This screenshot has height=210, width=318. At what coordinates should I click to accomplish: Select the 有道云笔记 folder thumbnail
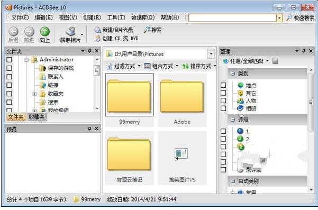pyautogui.click(x=130, y=158)
